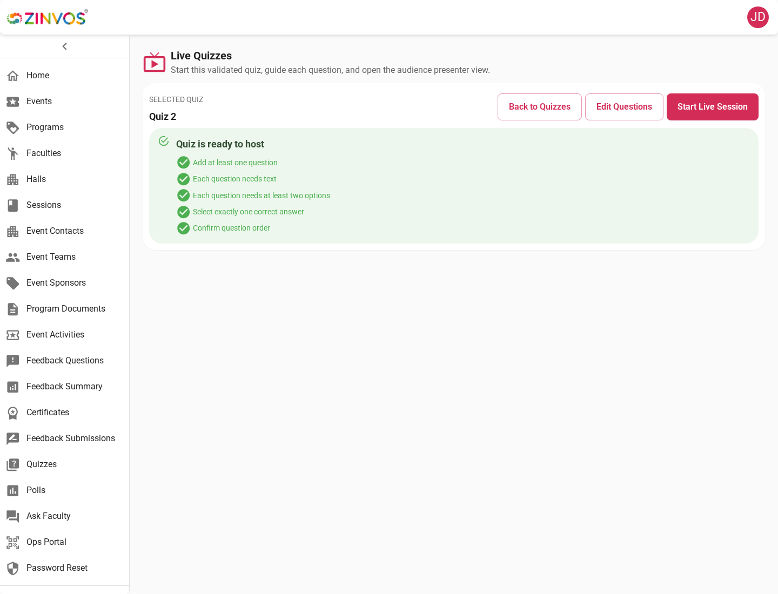Open Password Reset menu entry
Image resolution: width=778 pixels, height=594 pixels.
[65, 568]
